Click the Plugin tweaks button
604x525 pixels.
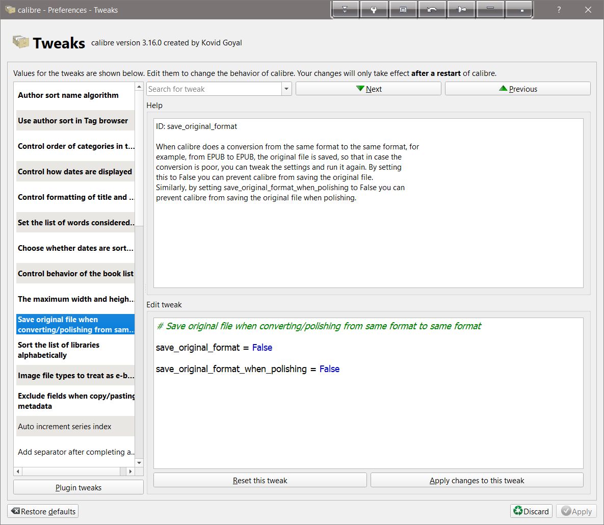point(78,487)
